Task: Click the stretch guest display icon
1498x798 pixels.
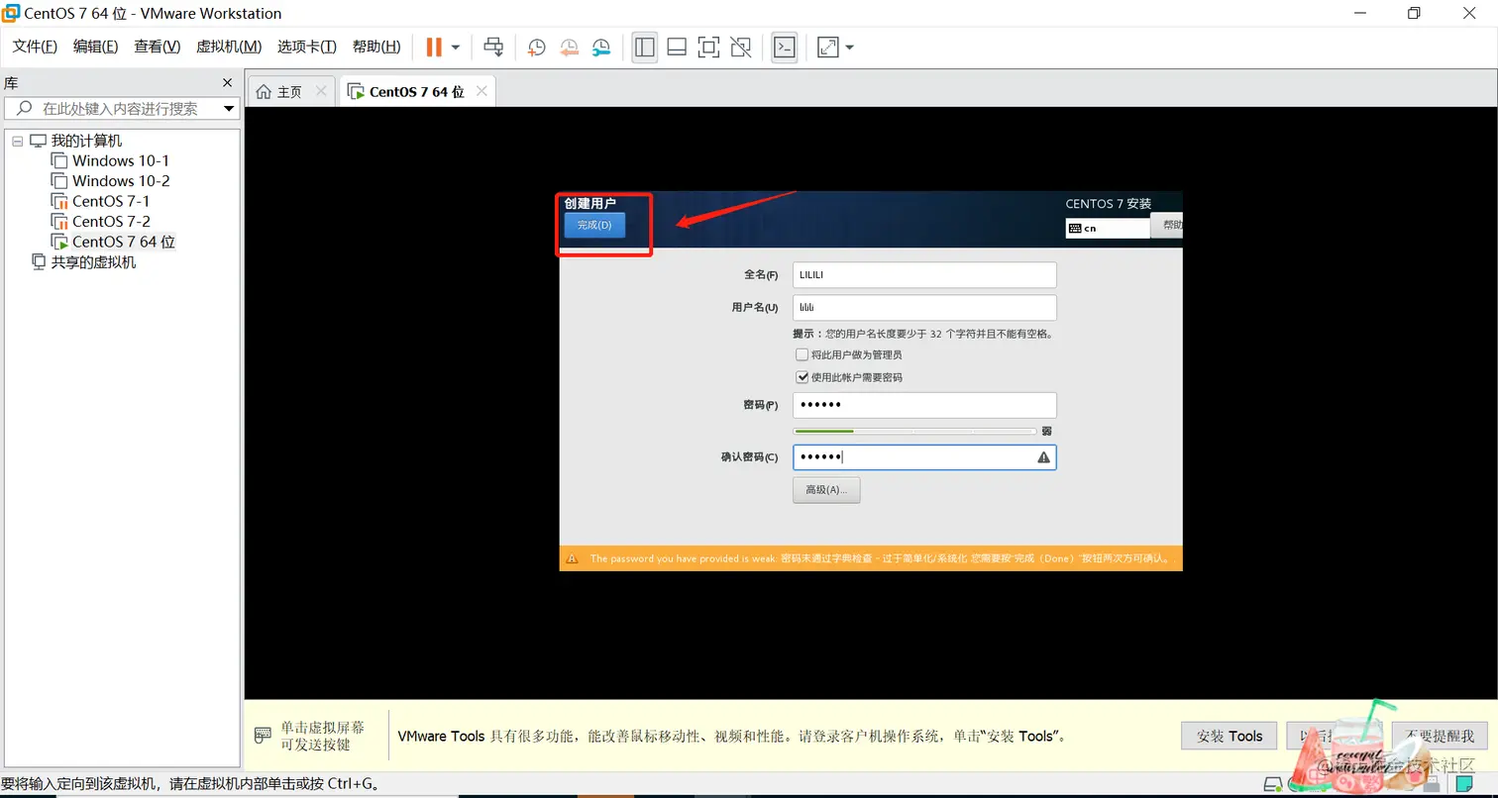Action: (827, 47)
